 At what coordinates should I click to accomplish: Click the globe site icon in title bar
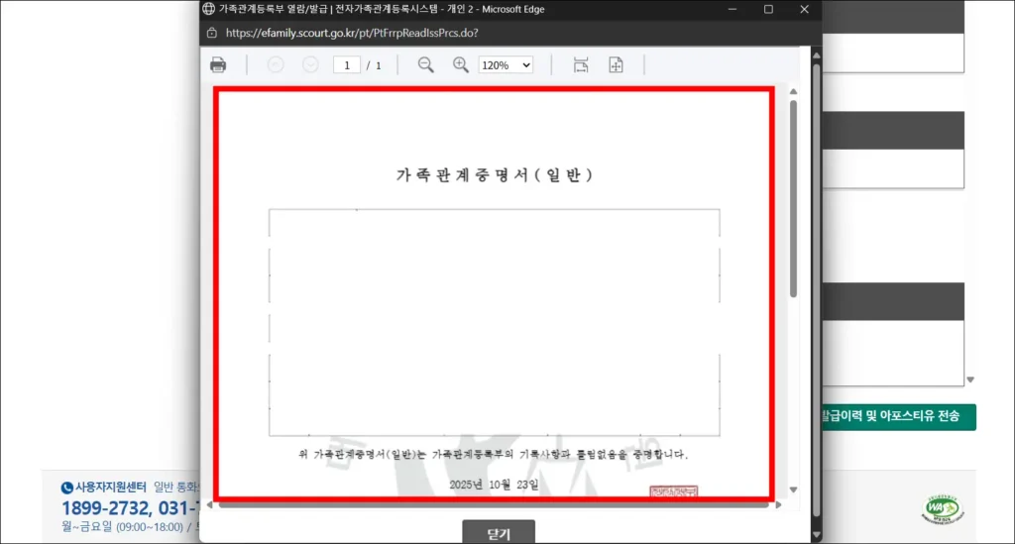point(208,9)
